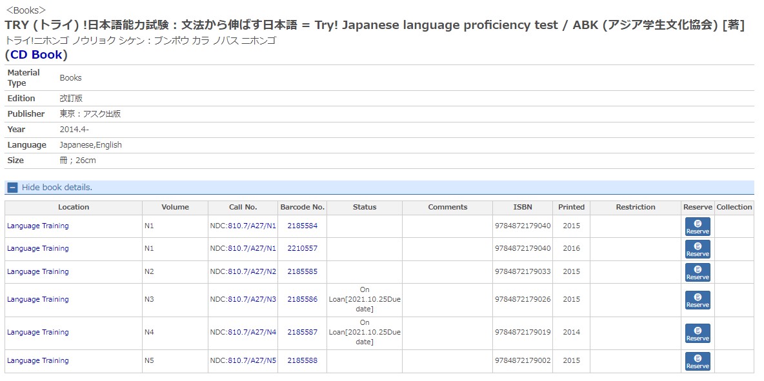Click the Call No. column header

243,208
